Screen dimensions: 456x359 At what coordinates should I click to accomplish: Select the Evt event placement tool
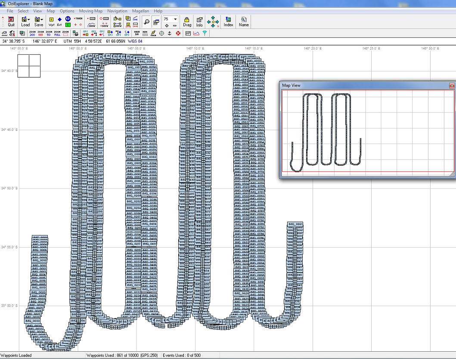pyautogui.click(x=60, y=22)
